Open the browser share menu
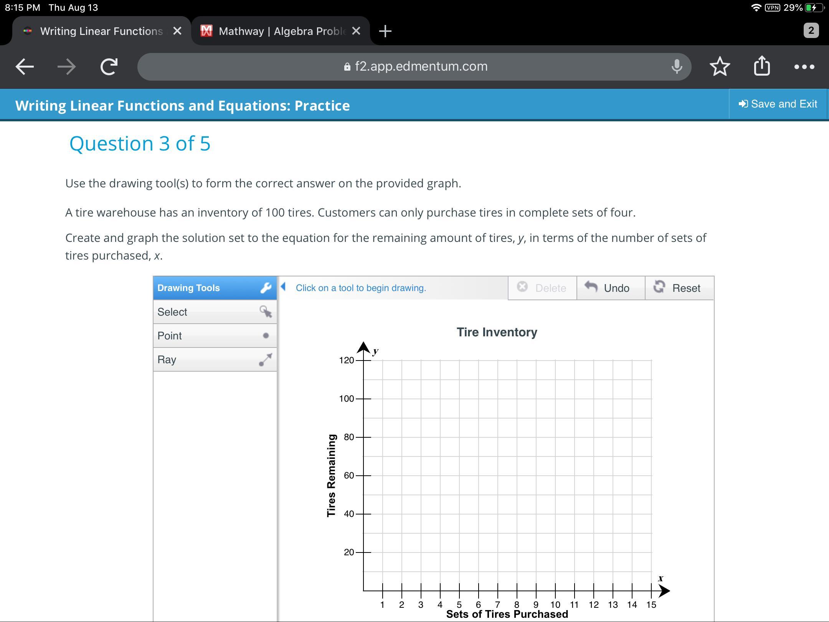The height and width of the screenshot is (622, 829). pos(762,66)
